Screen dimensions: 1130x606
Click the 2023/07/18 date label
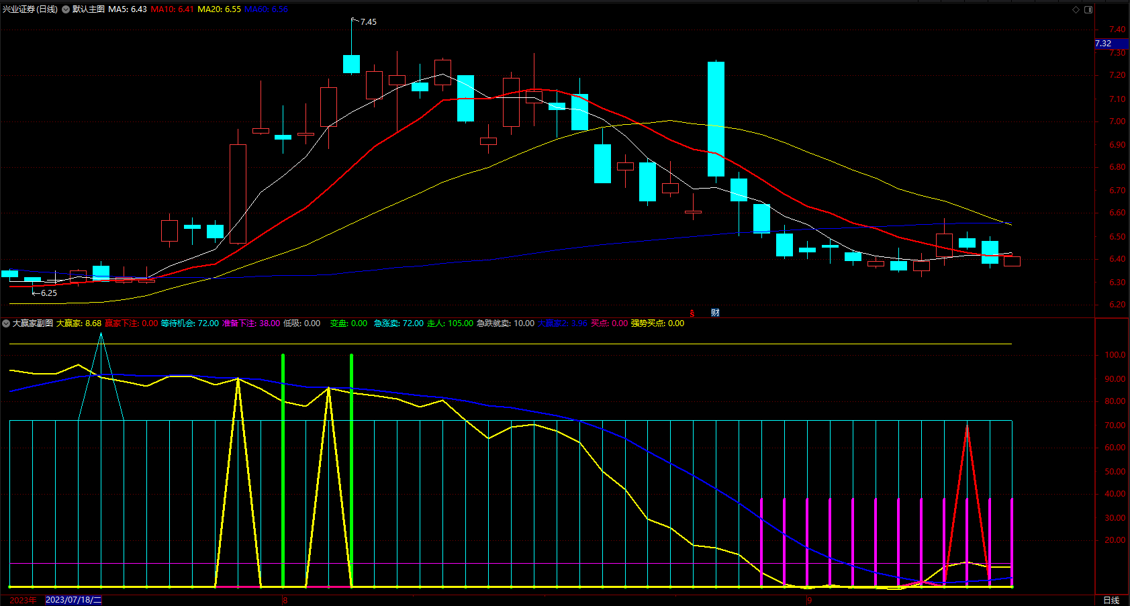coord(73,600)
